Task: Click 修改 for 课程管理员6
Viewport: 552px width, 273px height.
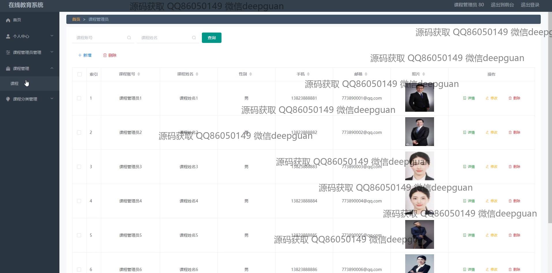Action: click(492, 270)
